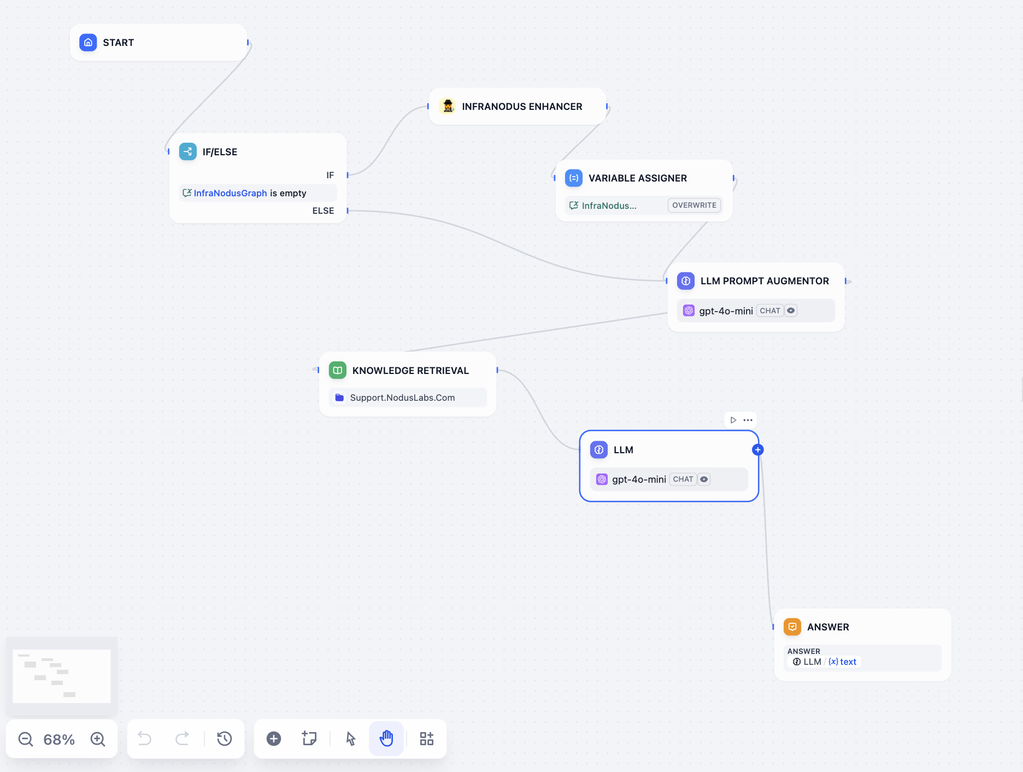Redo the last change

[x=182, y=739]
